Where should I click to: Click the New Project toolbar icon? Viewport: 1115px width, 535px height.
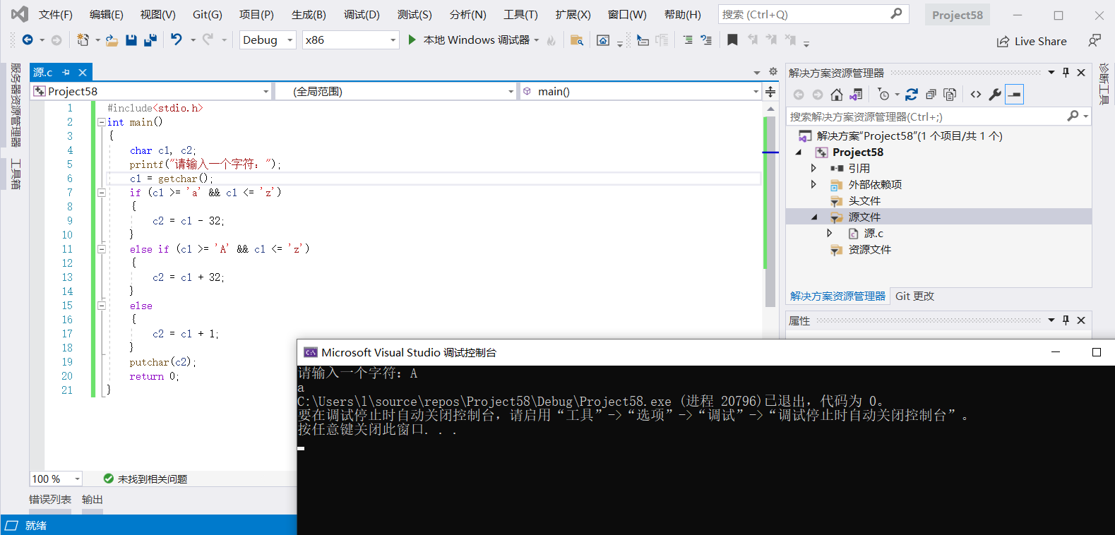click(83, 40)
